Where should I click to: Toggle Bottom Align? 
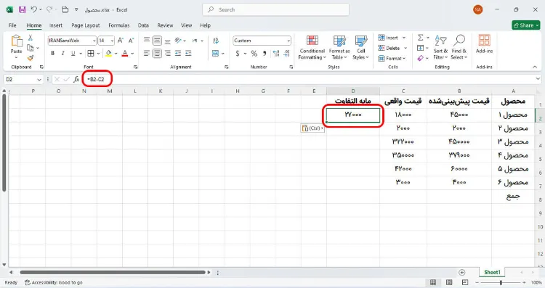pos(168,41)
